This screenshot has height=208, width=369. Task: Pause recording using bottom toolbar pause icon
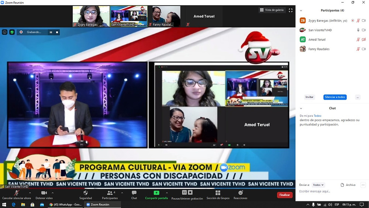click(184, 192)
